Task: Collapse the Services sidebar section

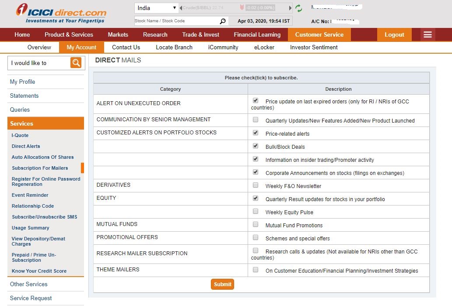Action: pos(46,123)
